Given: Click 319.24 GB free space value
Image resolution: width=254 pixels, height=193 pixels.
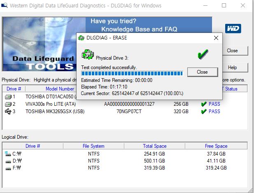Looking at the screenshot, I should pyautogui.click(x=216, y=168).
